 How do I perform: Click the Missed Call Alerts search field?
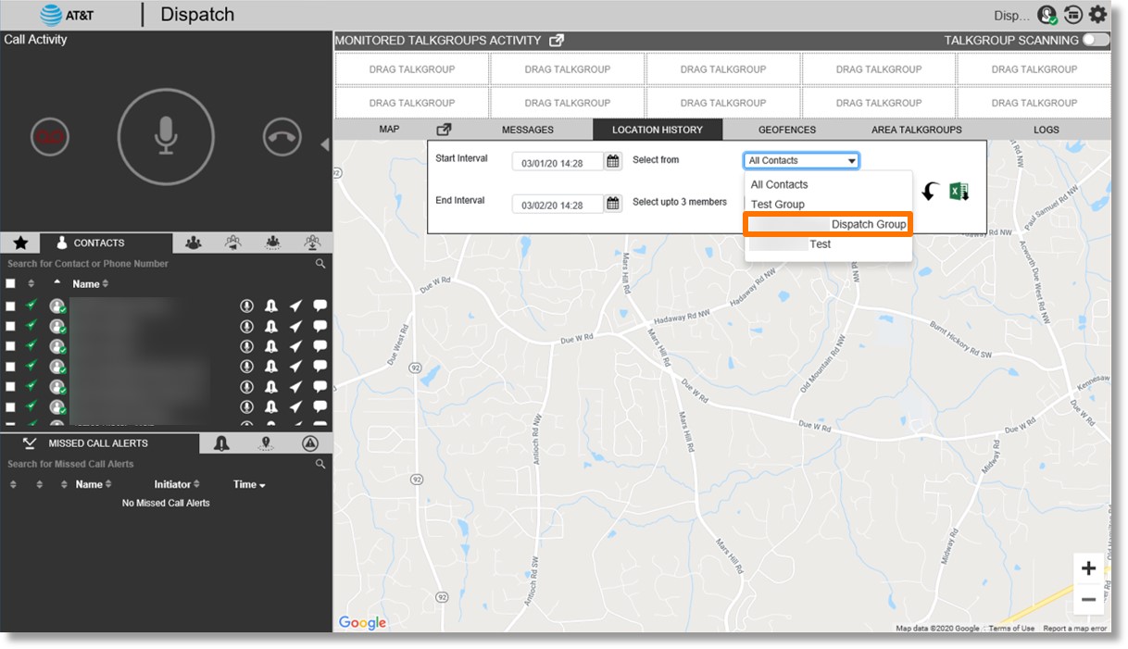tap(157, 464)
